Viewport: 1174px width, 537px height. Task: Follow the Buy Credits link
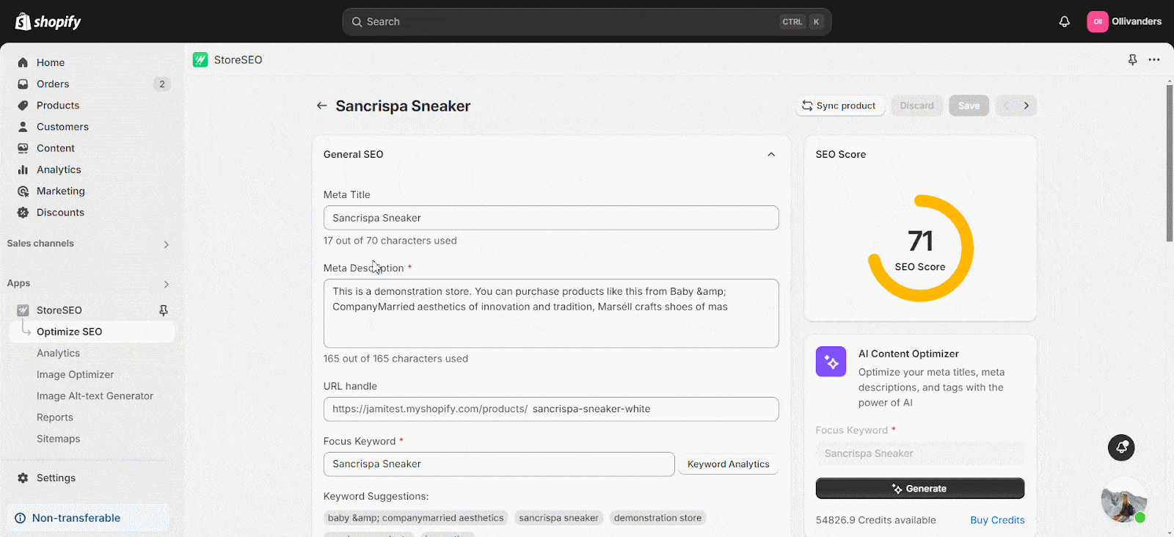pyautogui.click(x=997, y=520)
